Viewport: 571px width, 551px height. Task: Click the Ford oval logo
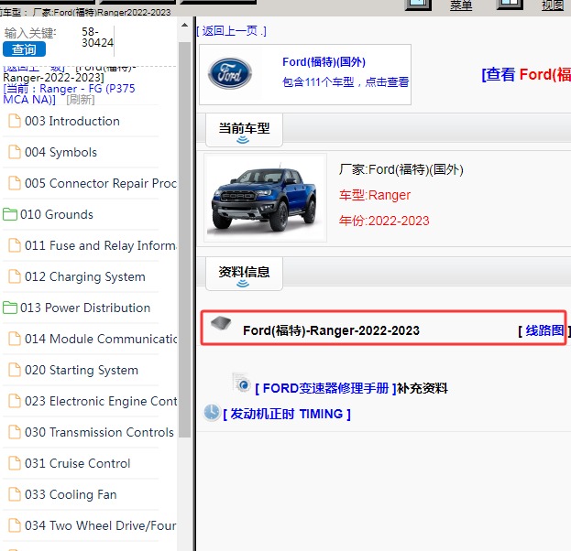tap(230, 73)
